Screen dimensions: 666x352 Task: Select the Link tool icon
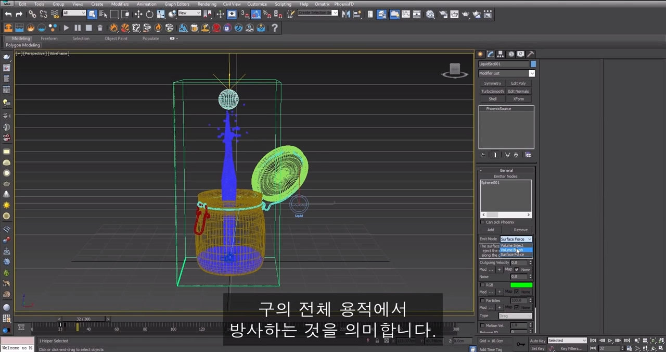point(32,14)
